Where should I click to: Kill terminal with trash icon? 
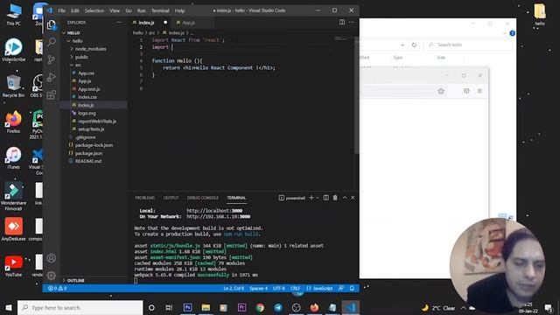click(x=335, y=198)
